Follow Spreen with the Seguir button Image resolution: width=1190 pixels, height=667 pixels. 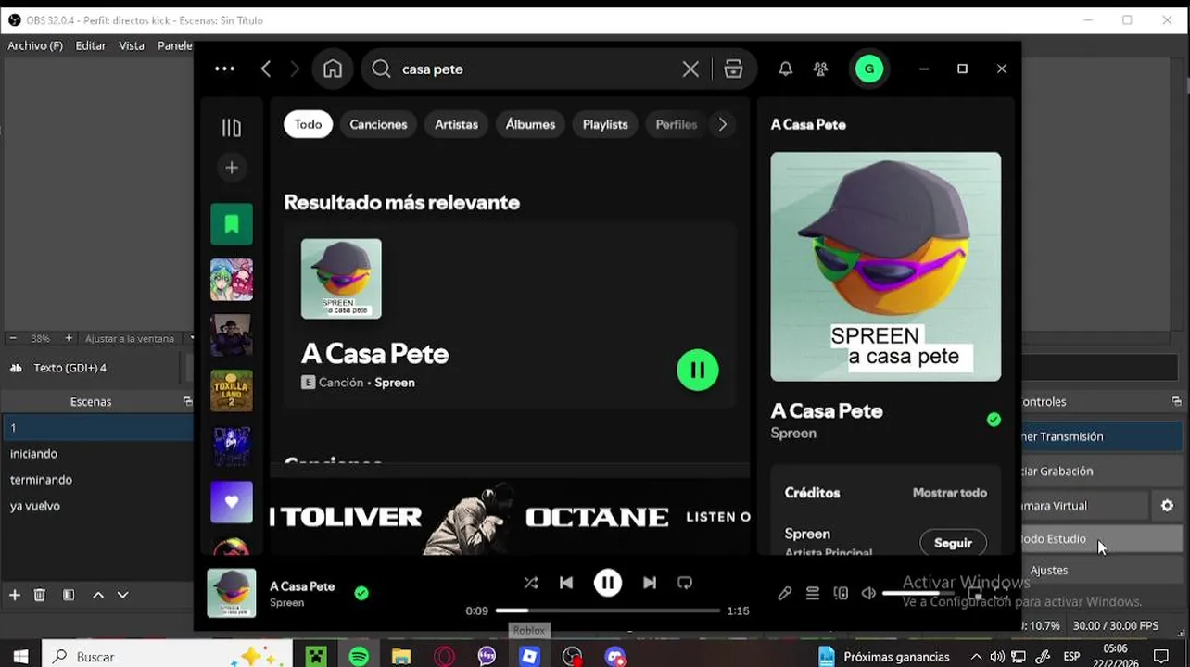point(953,543)
